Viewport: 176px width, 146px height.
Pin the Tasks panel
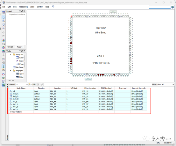(20, 51)
